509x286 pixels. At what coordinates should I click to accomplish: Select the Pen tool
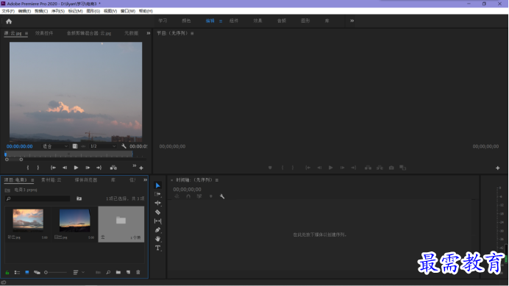pyautogui.click(x=157, y=230)
